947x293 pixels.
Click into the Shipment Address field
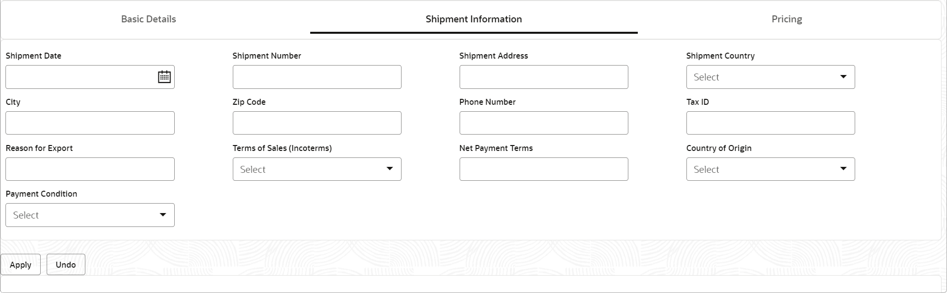point(543,77)
